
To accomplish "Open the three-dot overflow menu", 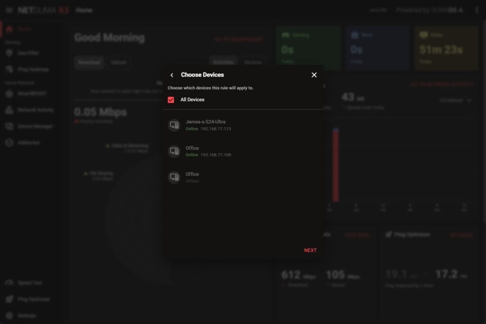I will (477, 10).
